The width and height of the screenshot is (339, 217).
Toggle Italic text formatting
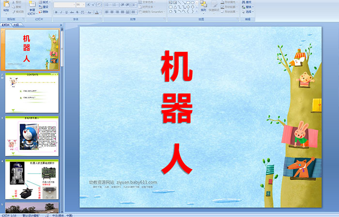pos(61,12)
